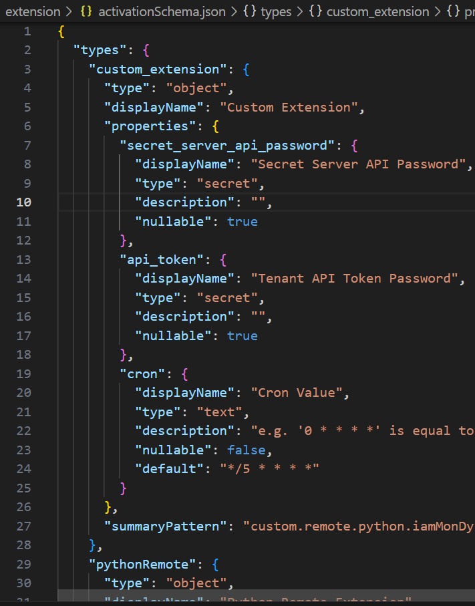Click the "*/5 * * * *" default value

coord(270,468)
